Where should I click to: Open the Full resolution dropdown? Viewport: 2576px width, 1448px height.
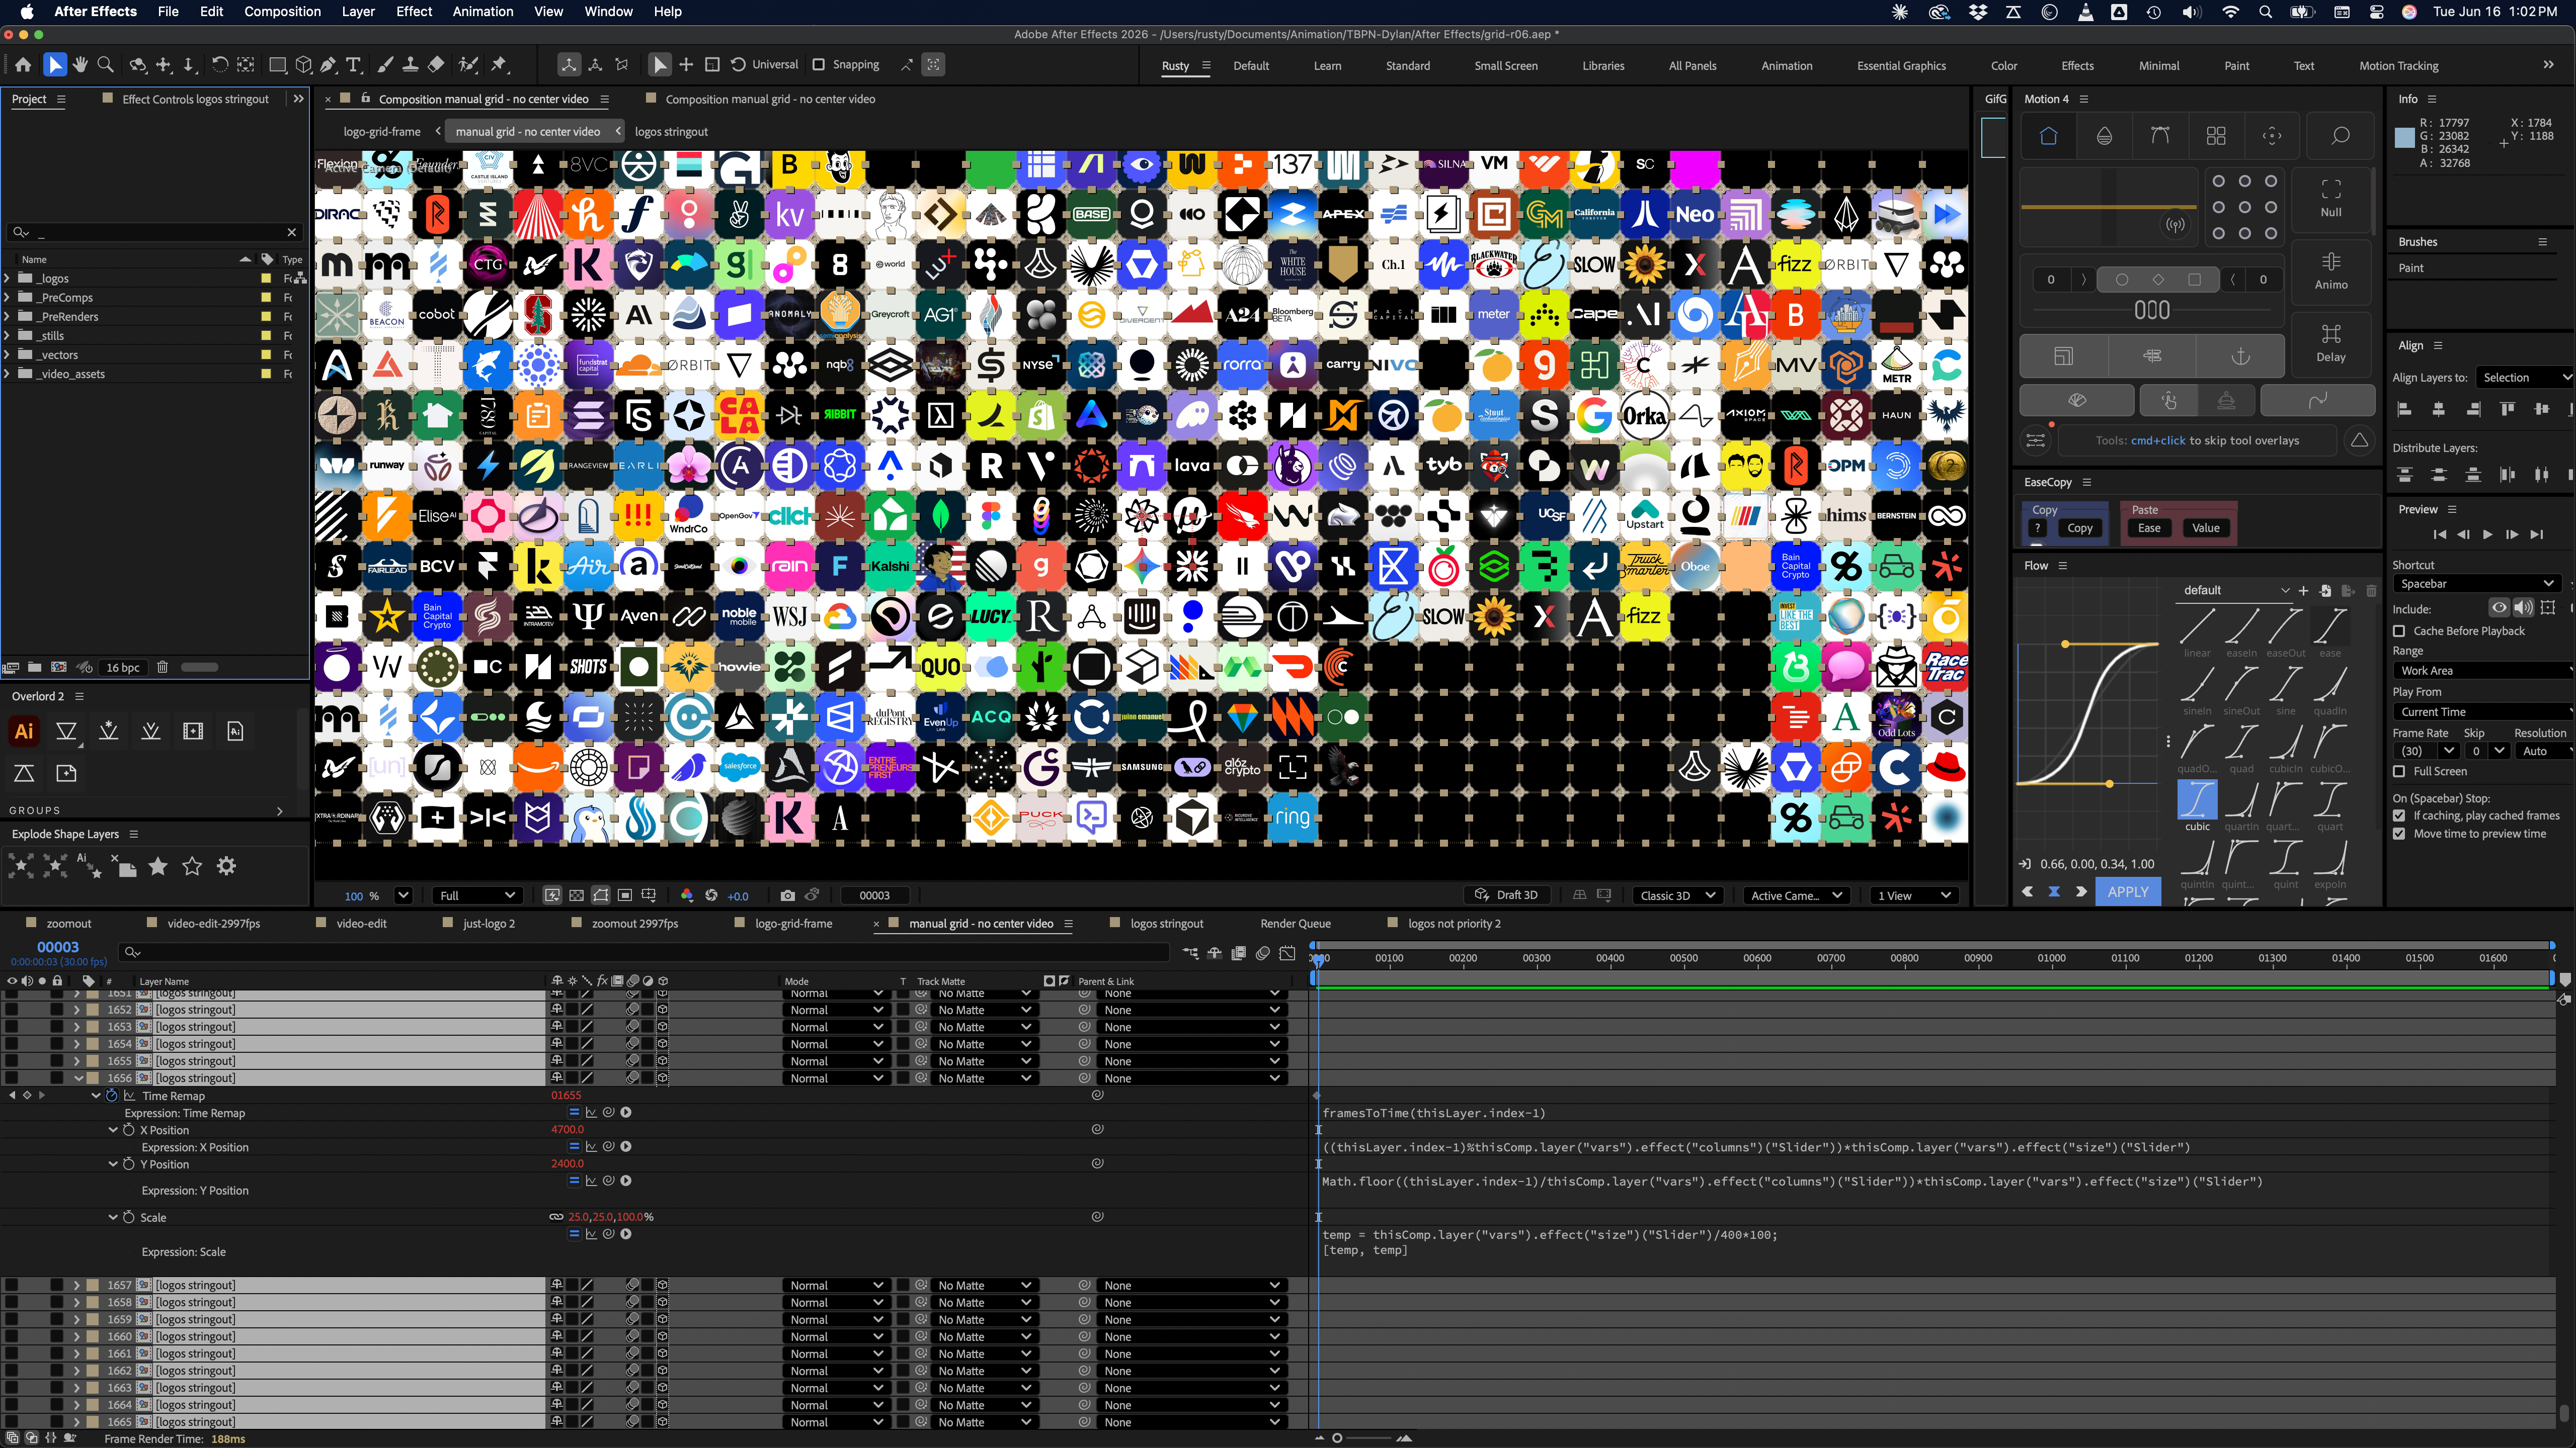point(477,895)
